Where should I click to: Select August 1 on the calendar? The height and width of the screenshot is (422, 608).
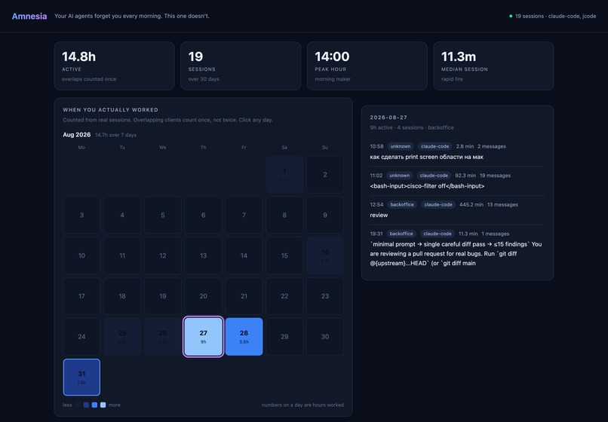[x=284, y=174]
